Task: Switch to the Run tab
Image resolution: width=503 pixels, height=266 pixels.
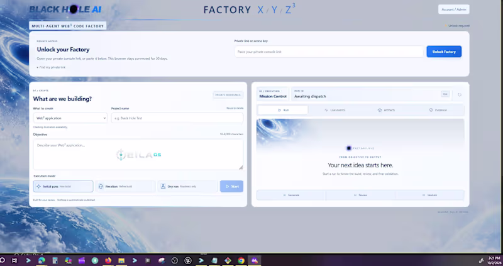Action: pyautogui.click(x=283, y=110)
